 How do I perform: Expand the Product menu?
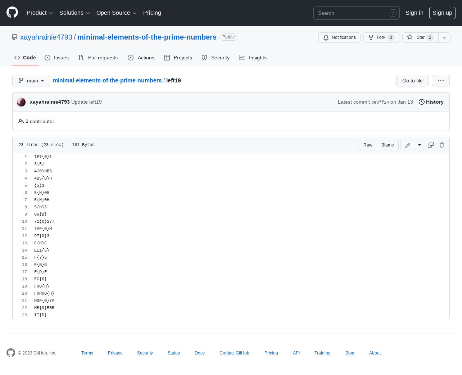click(40, 13)
